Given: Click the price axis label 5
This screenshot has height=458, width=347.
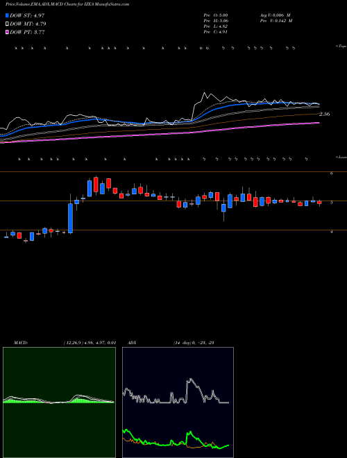Looking at the screenshot, I should tap(331, 202).
